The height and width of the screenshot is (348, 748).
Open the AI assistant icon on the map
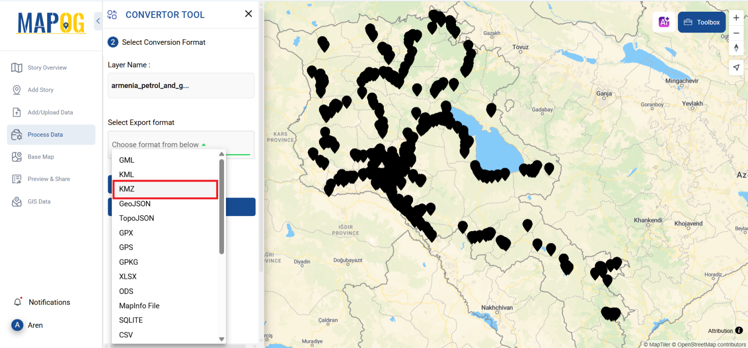click(664, 22)
